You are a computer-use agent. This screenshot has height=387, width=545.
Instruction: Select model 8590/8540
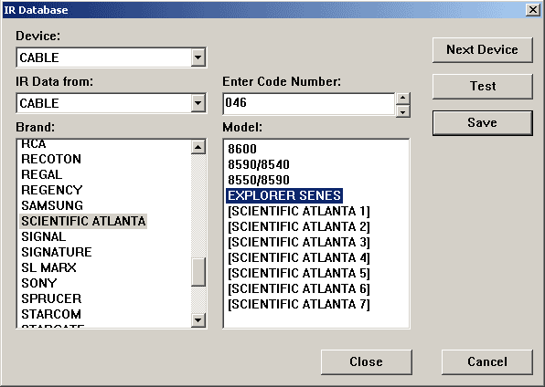[259, 164]
